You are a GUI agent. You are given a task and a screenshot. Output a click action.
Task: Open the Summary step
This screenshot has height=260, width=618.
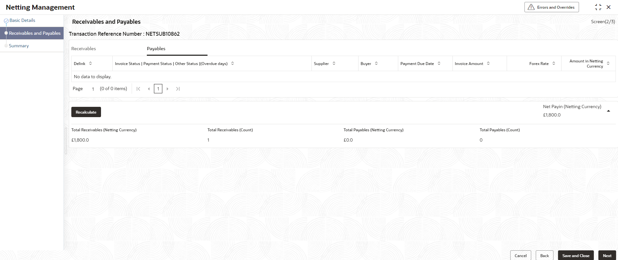[19, 46]
